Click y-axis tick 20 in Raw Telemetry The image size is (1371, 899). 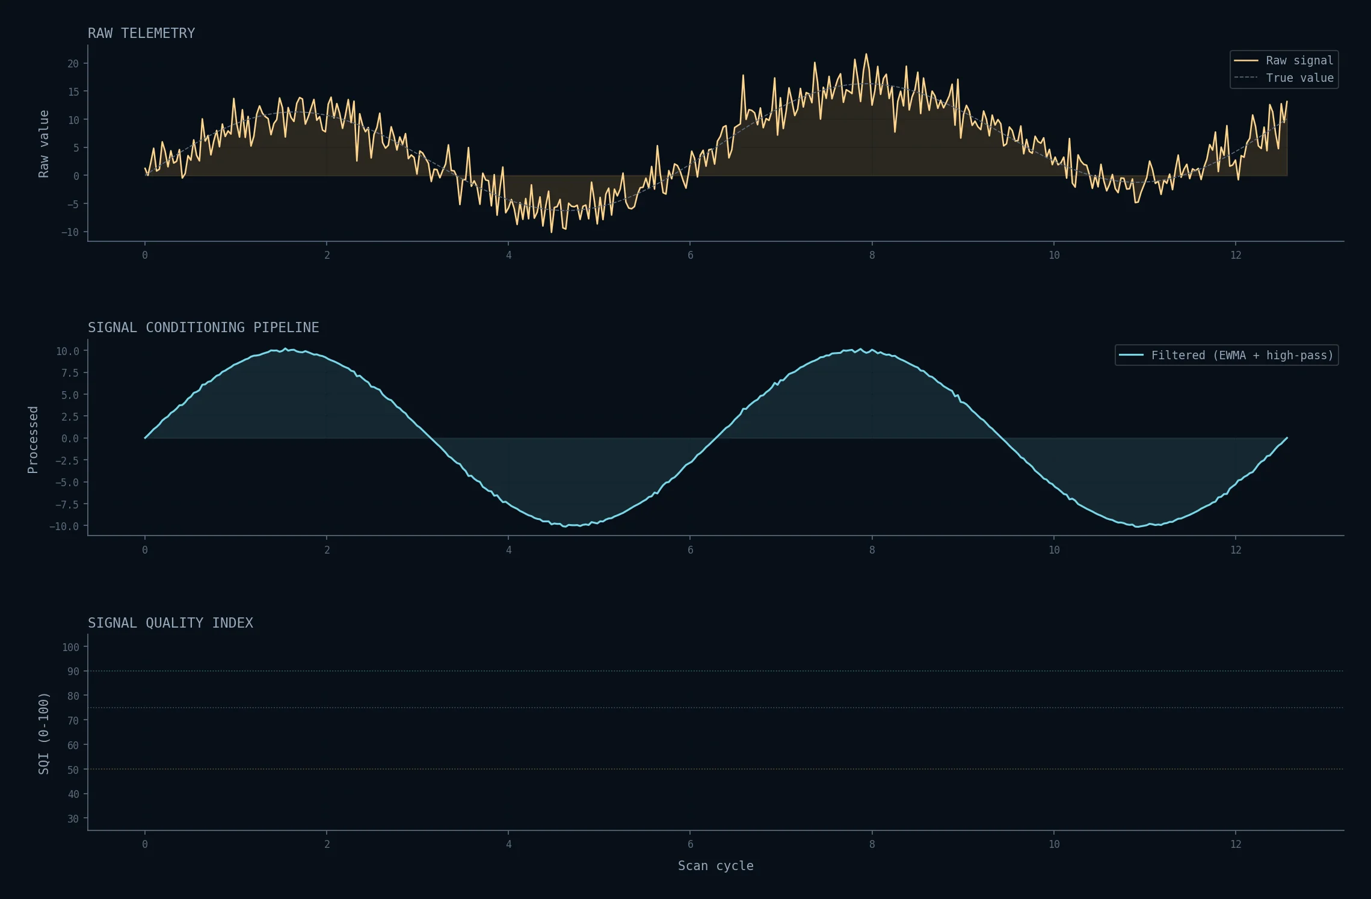[73, 64]
